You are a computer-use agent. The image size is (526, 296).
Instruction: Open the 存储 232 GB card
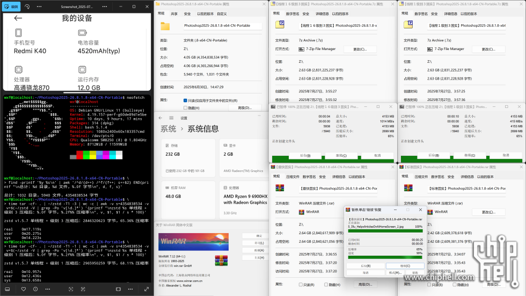point(188,158)
